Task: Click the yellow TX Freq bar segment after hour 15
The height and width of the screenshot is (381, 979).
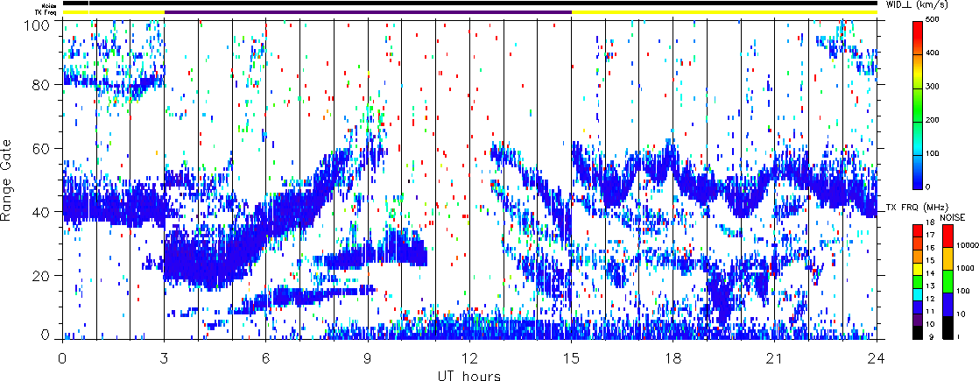Action: point(724,12)
